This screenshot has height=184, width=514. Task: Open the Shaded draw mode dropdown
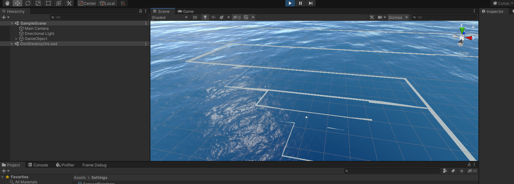point(170,17)
